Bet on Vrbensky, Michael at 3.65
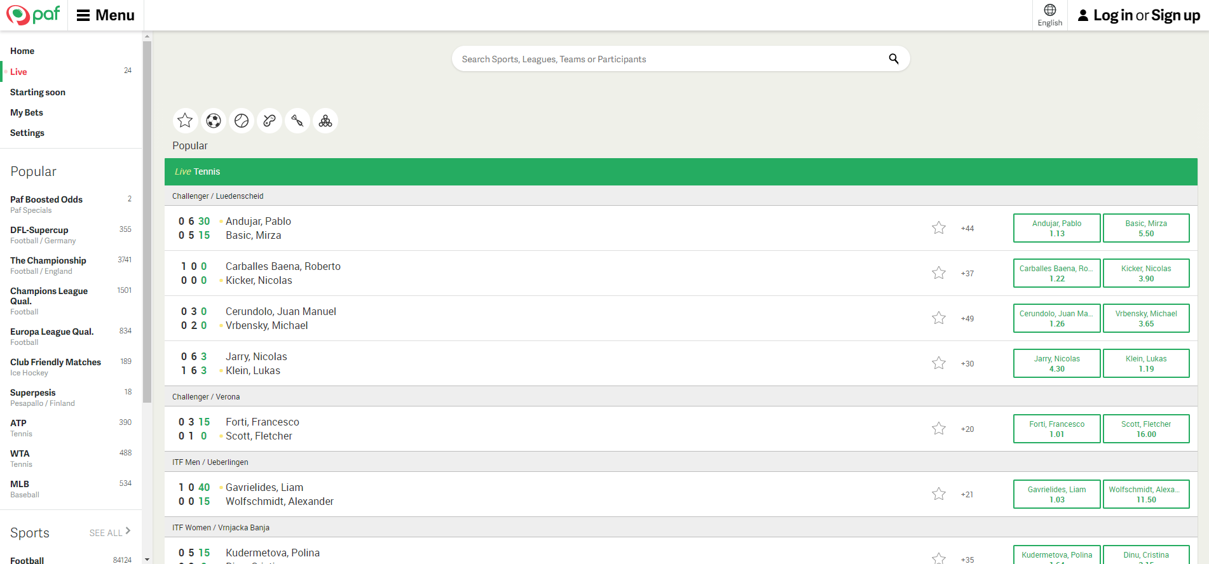The image size is (1209, 564). [x=1146, y=318]
